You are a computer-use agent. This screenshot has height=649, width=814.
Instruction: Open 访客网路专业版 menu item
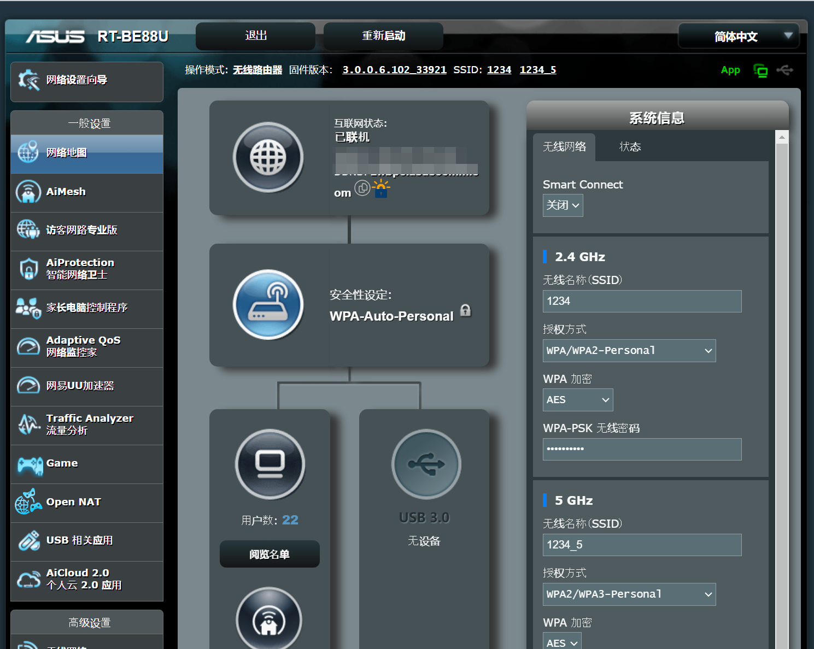point(87,231)
